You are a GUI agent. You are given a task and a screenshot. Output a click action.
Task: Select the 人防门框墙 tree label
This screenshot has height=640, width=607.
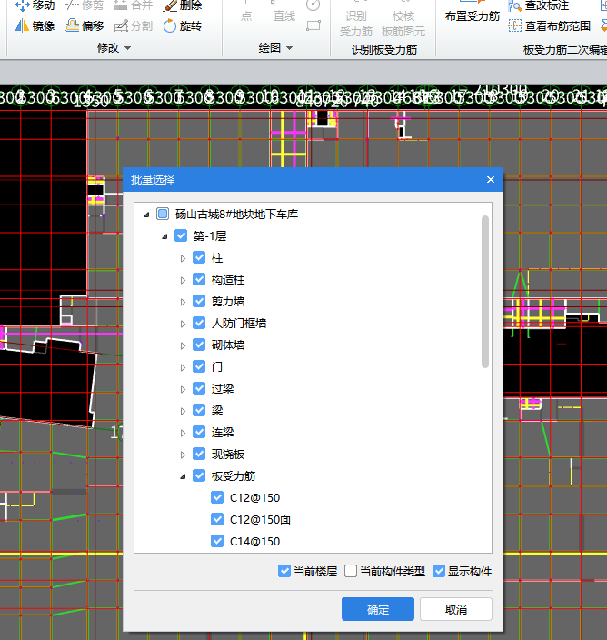(239, 324)
